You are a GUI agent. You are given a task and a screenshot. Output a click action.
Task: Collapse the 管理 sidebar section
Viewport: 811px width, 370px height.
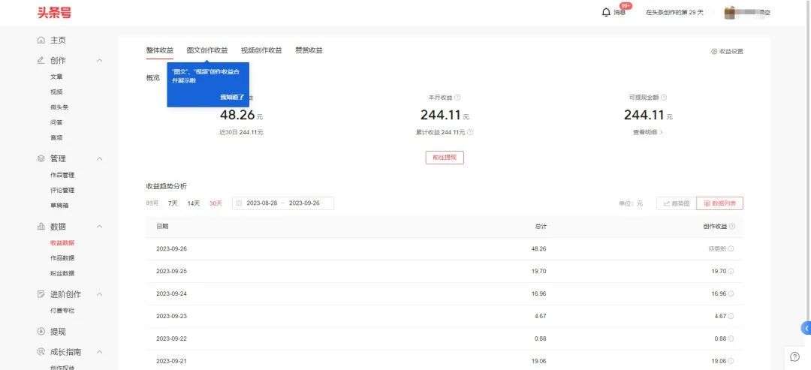point(100,158)
